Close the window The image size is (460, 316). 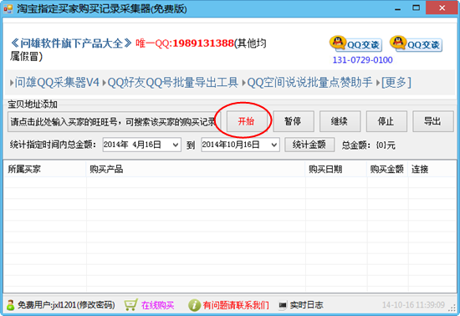click(442, 8)
